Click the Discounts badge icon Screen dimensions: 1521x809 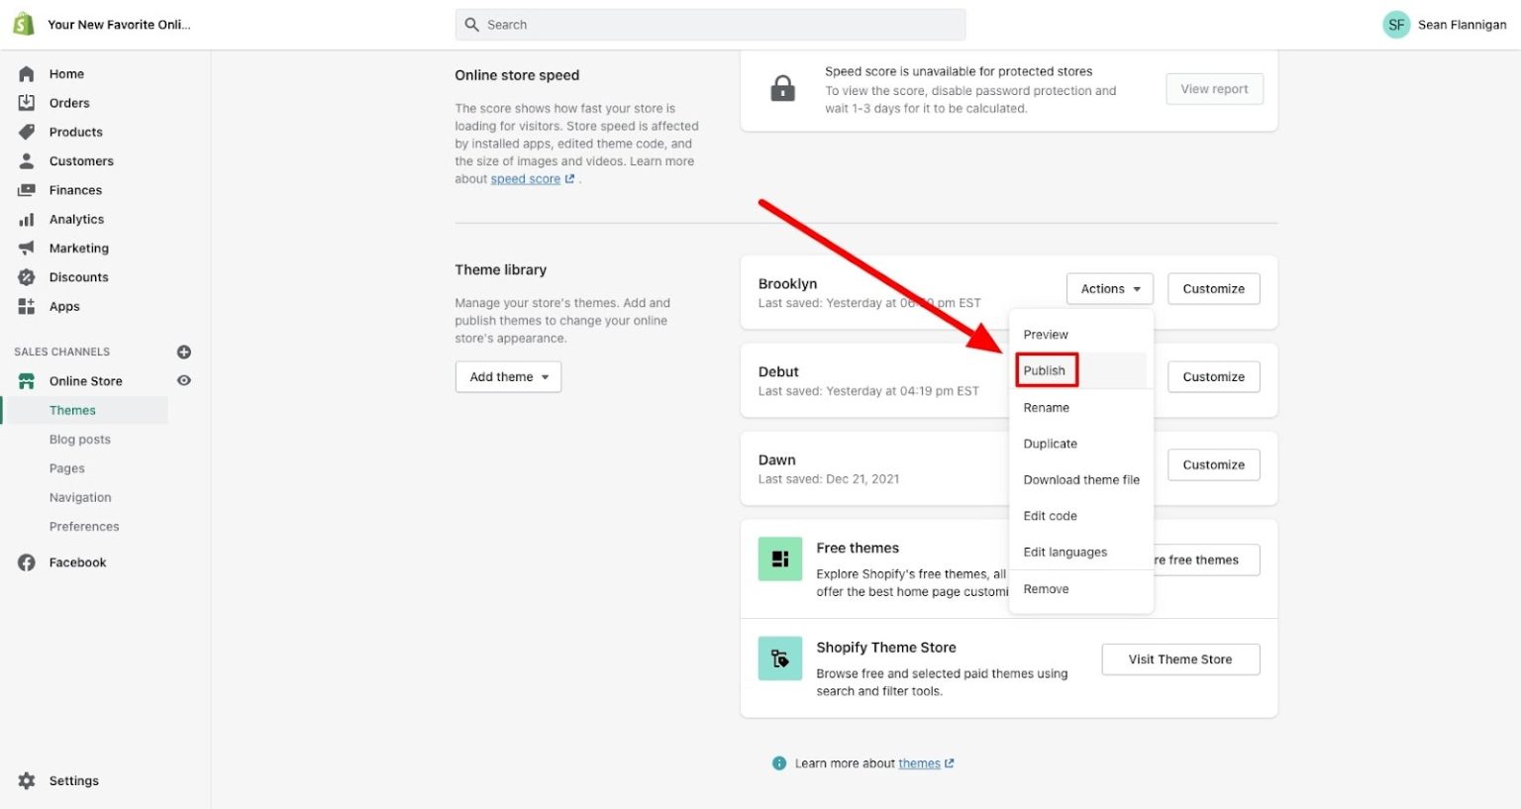27,277
